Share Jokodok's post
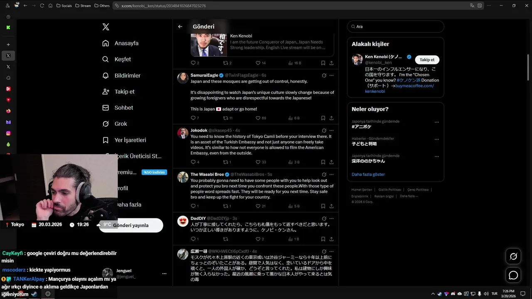Screen dimensions: 532x299 click(331, 162)
